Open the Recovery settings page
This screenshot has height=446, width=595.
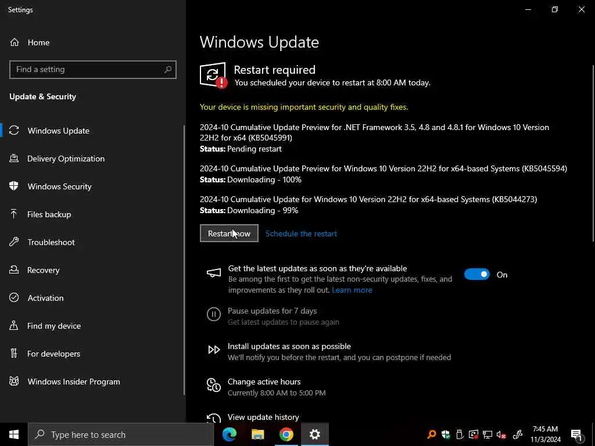click(43, 270)
